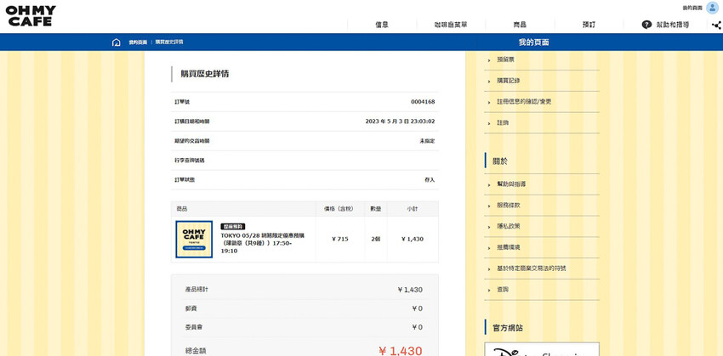The image size is (723, 356).
Task: Open 預留票 sidebar link
Action: [505, 59]
